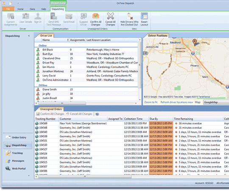Collapse the Dispatching navigation pane
Viewport: 229px width, 191px height.
(29, 36)
